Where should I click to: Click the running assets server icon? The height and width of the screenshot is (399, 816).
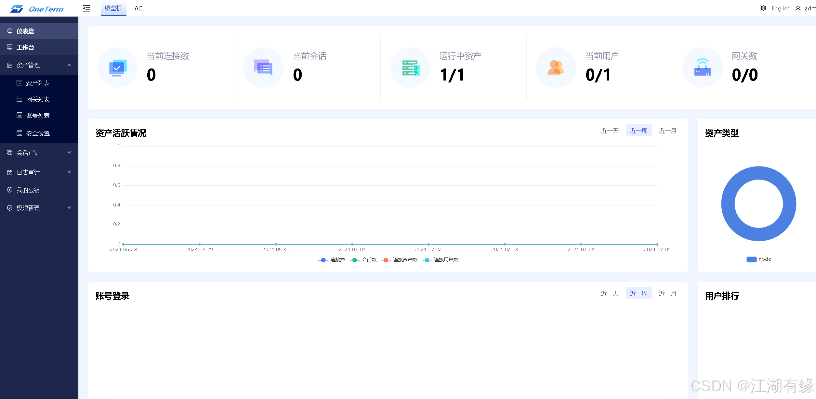410,68
